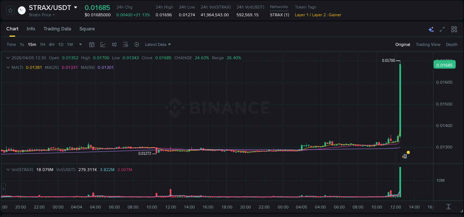This screenshot has width=464, height=217.
Task: Click the Gainer token tag
Action: pos(334,15)
